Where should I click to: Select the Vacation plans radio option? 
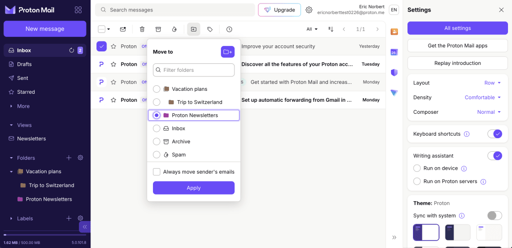click(156, 89)
